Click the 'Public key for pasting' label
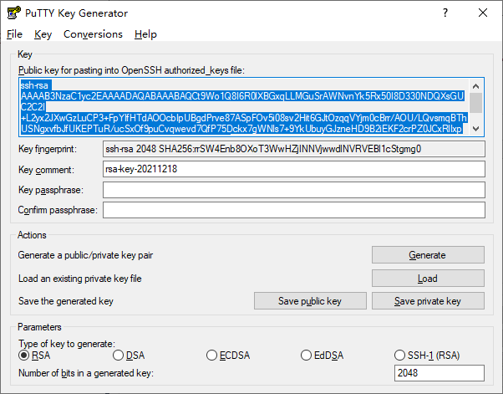Viewport: 503px width, 394px height. coord(131,70)
